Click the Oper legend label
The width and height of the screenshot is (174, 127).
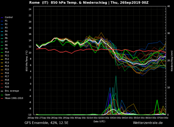7,95
